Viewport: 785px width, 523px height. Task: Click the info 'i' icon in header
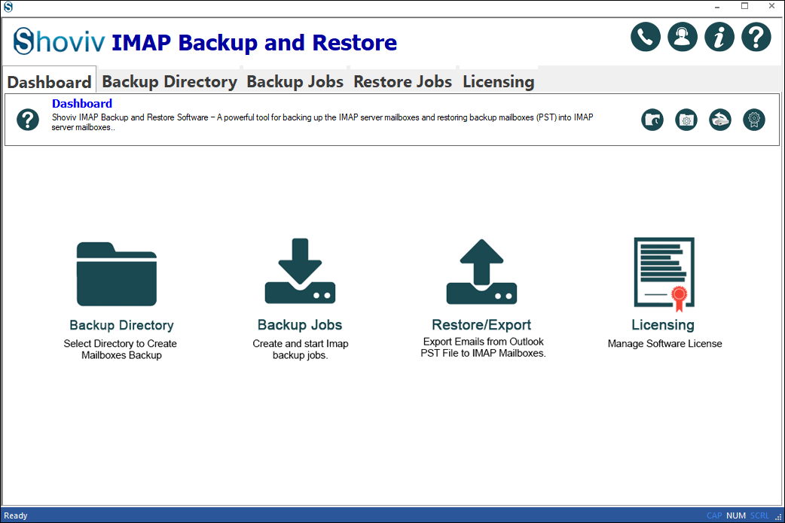(719, 37)
